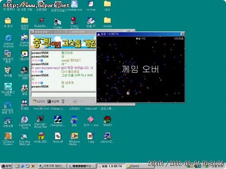
Task: Click the 고스톱 게임 banner ad in chat
Action: point(63,42)
